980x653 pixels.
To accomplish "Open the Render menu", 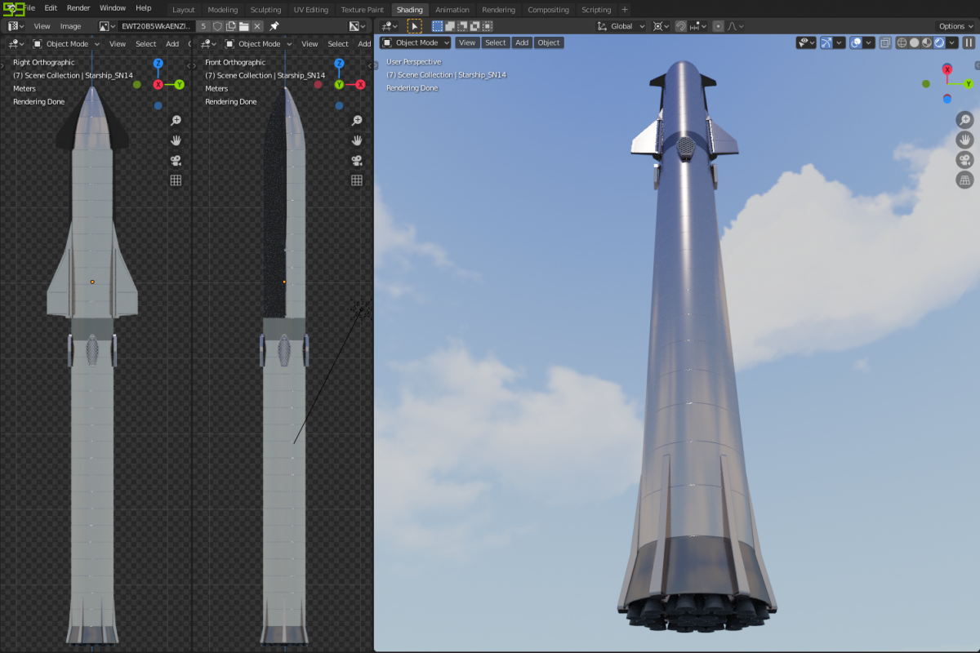I will 78,7.
